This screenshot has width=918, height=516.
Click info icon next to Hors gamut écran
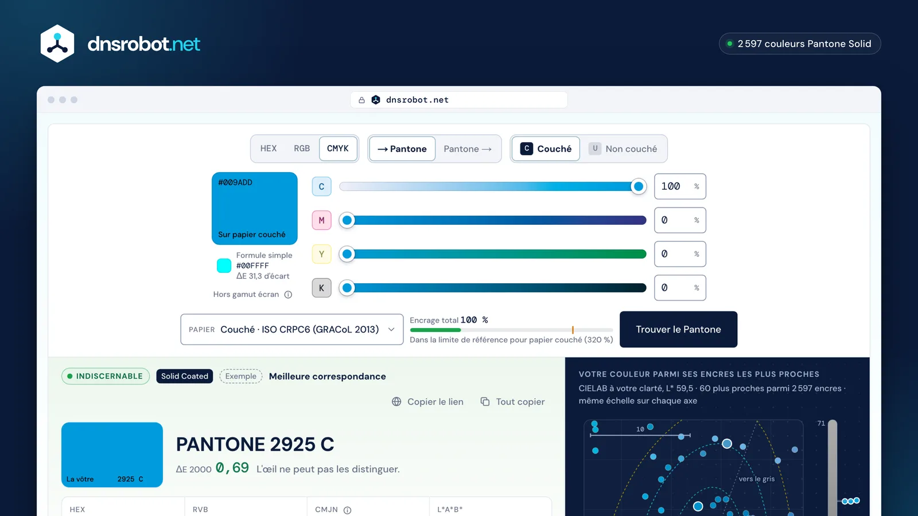coord(288,295)
